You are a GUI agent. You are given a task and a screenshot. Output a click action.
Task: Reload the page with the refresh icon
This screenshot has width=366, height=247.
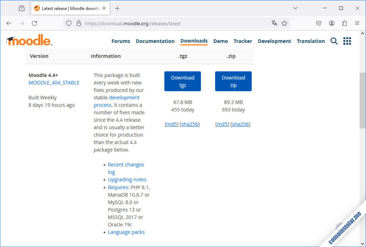[34, 23]
